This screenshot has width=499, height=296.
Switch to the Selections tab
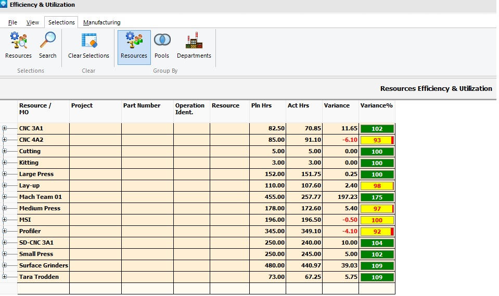coord(61,22)
